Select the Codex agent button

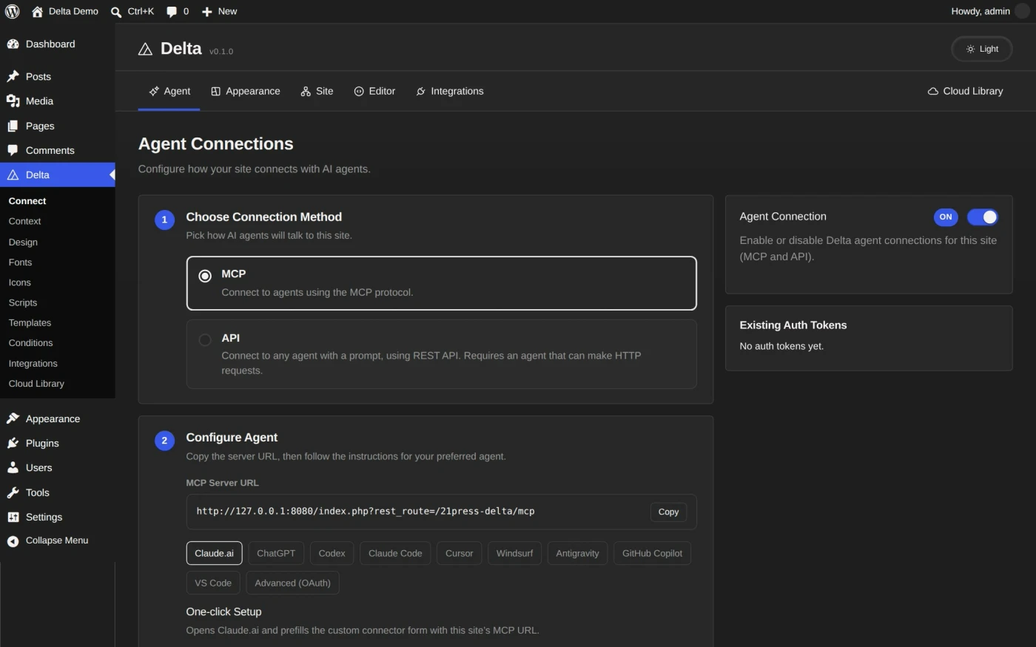click(332, 553)
